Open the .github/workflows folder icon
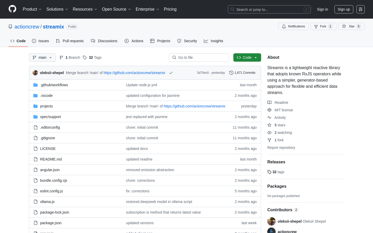The image size is (373, 233). tap(35, 85)
